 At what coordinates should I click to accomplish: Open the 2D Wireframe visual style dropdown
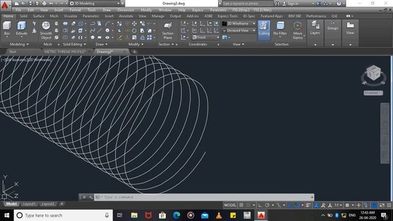[x=239, y=23]
